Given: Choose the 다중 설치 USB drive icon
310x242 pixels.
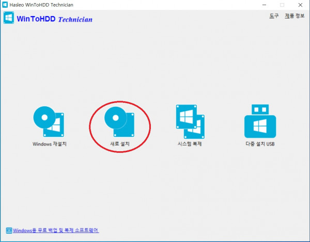Looking at the screenshot, I should click(260, 121).
